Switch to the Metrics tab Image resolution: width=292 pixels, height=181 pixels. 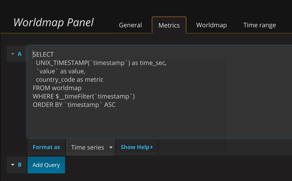[x=169, y=25]
